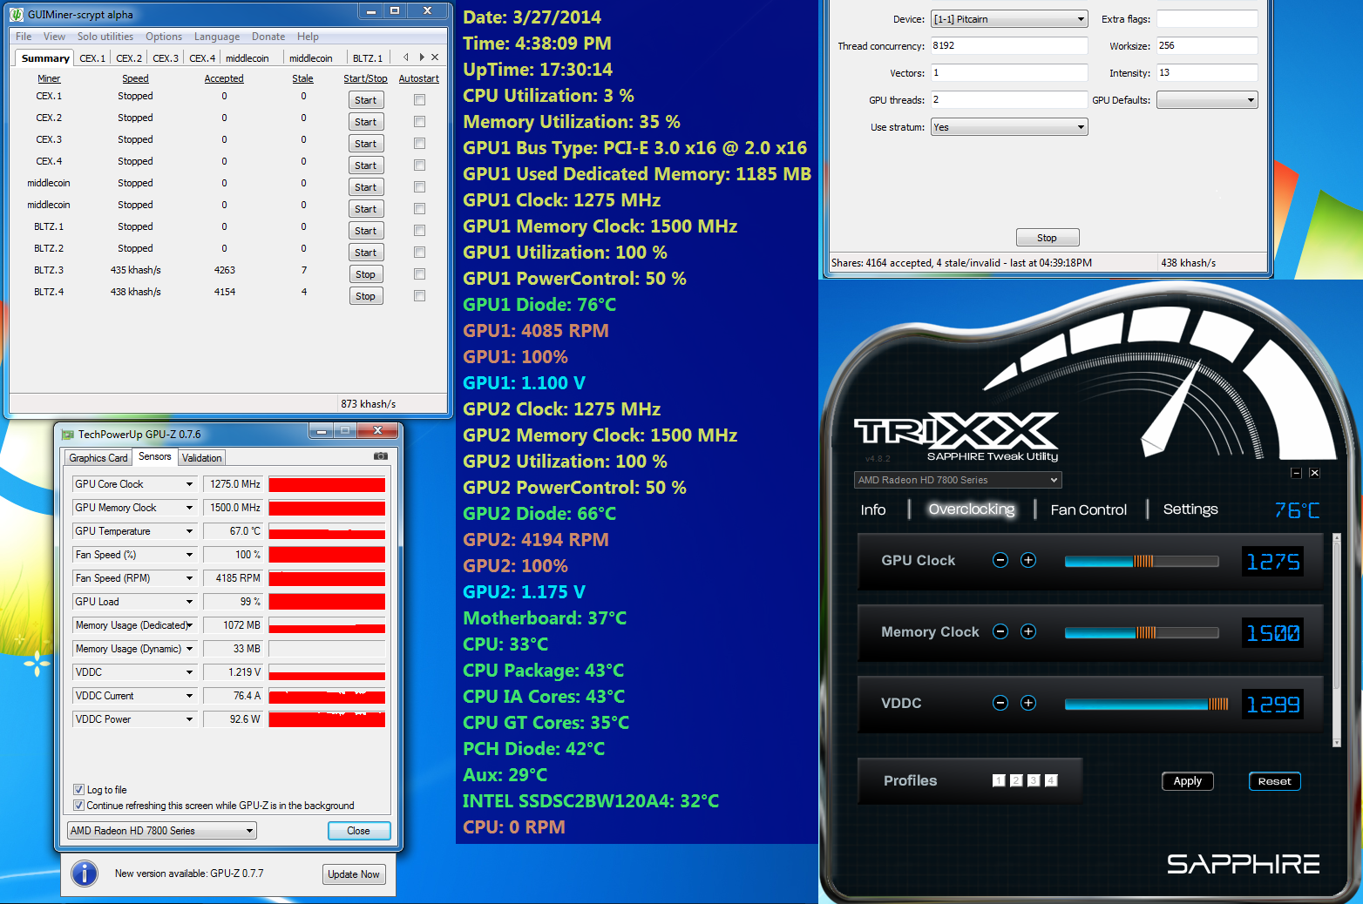
Task: Click Reset in TRIXX
Action: click(x=1275, y=781)
